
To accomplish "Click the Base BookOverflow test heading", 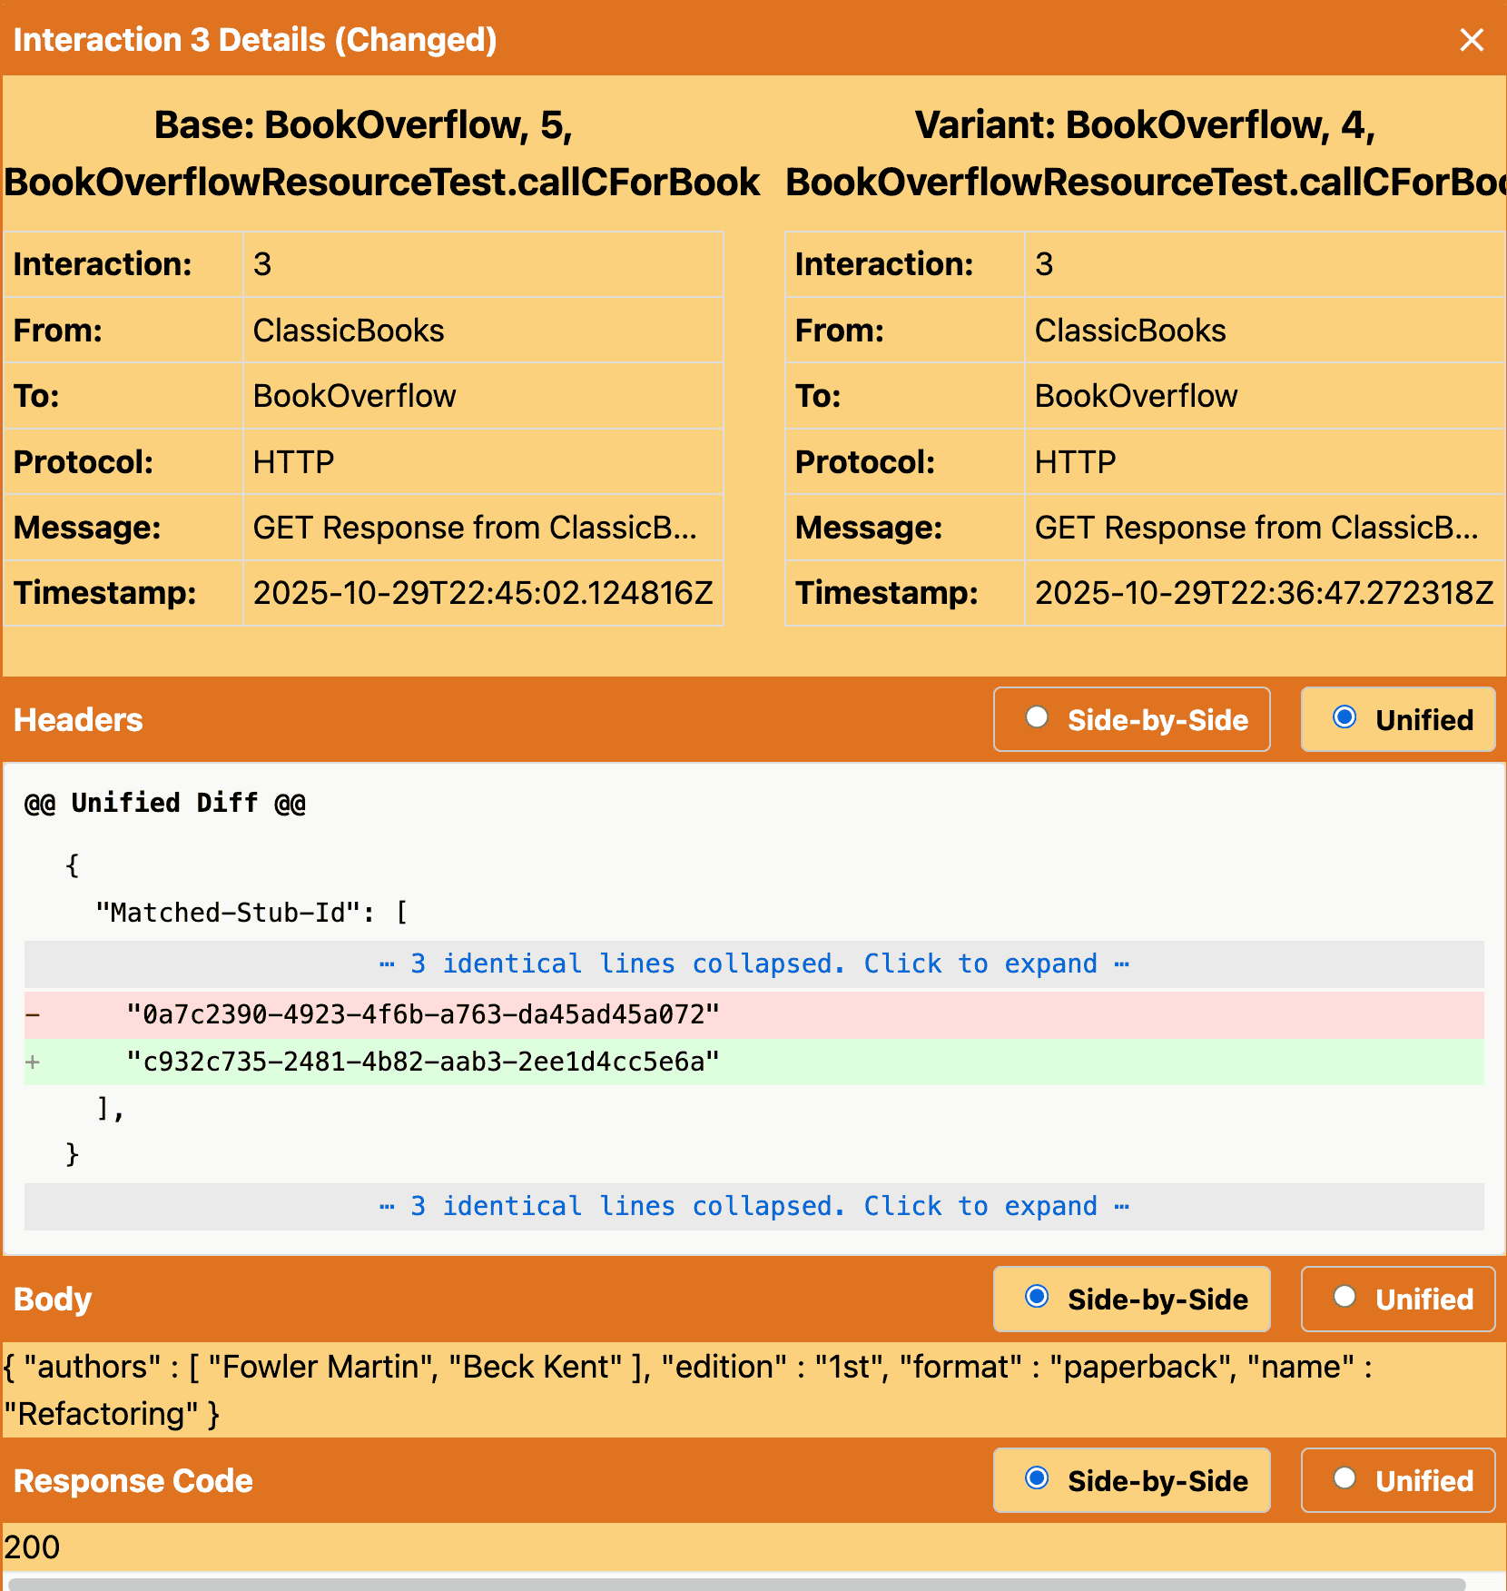I will 379,154.
